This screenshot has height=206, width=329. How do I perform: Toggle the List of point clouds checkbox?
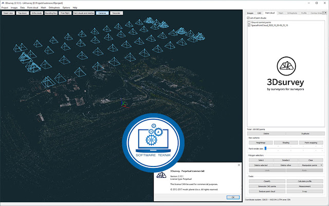tap(248, 18)
